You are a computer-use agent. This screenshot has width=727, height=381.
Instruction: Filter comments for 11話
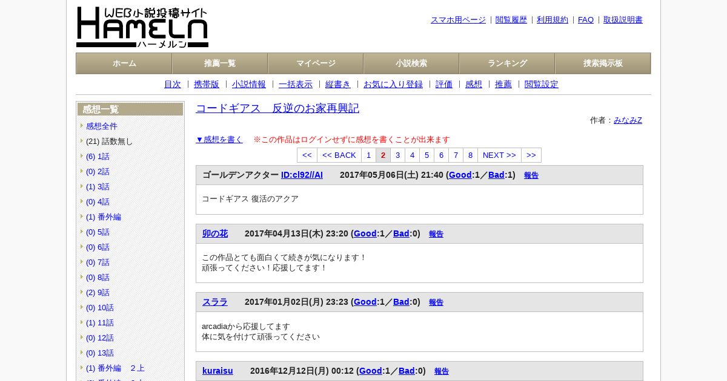click(x=100, y=323)
